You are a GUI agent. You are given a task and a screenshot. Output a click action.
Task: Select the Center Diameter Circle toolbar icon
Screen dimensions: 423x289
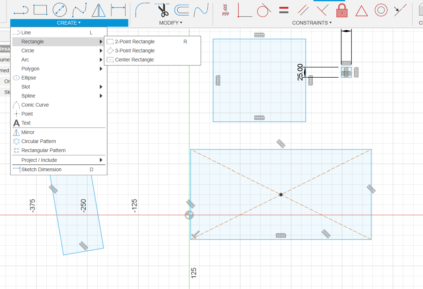coord(60,10)
